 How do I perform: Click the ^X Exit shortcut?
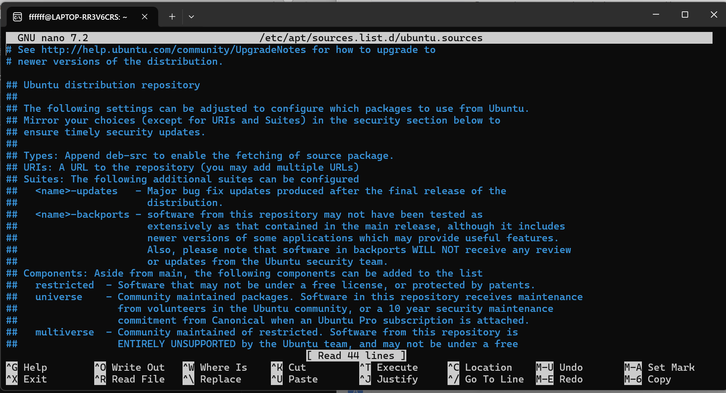27,379
